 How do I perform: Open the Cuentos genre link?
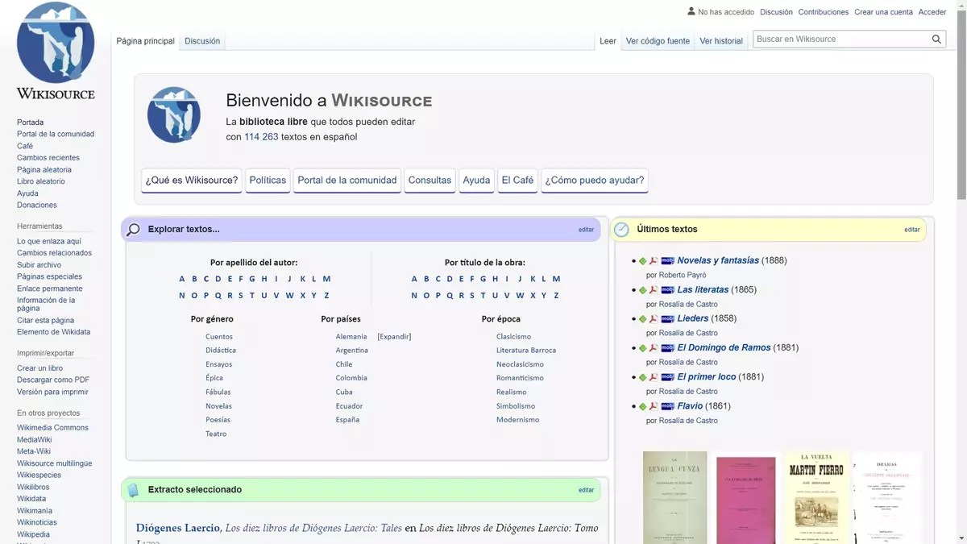[x=219, y=337]
